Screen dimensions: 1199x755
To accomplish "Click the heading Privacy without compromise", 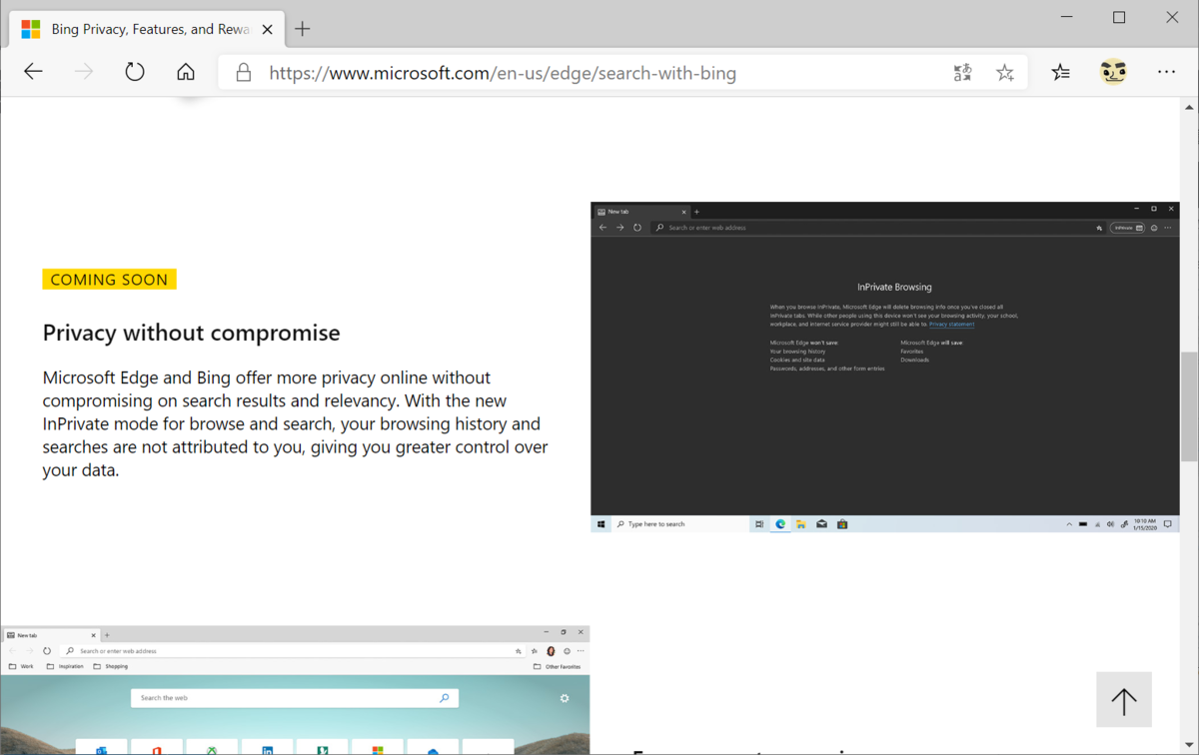I will point(191,333).
